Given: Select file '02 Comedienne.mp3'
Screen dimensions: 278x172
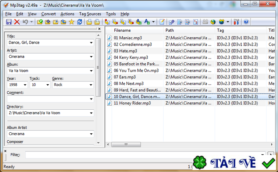Looking at the screenshot, I should coord(133,45).
